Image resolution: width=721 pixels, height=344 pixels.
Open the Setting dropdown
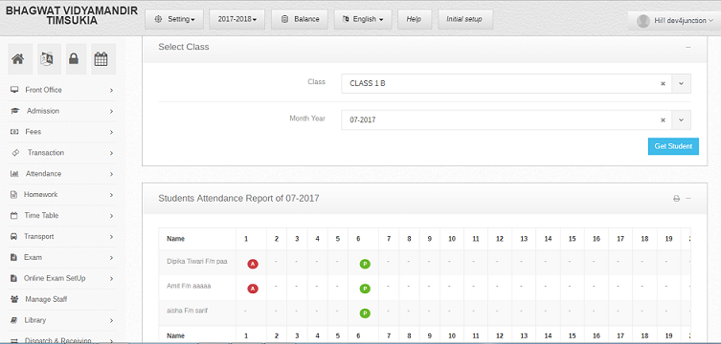[174, 19]
